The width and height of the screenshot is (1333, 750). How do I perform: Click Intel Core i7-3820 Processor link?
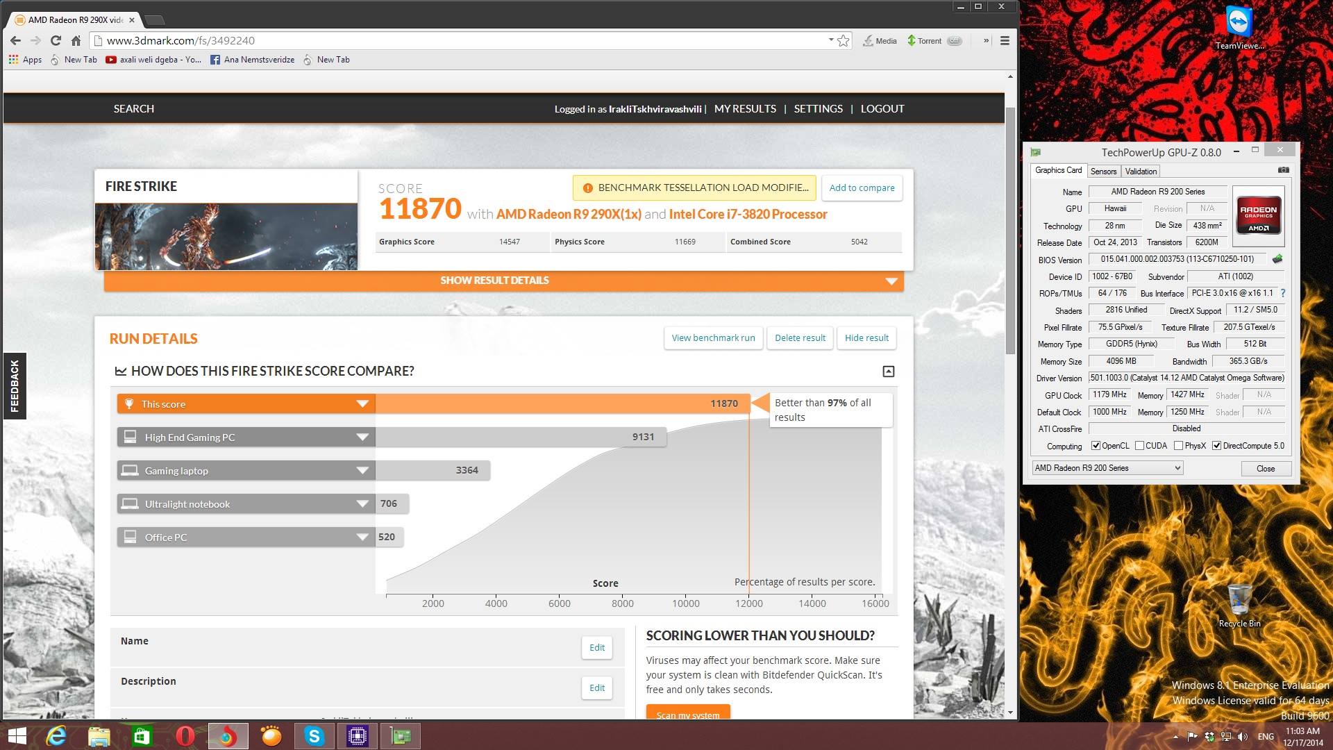coord(748,215)
